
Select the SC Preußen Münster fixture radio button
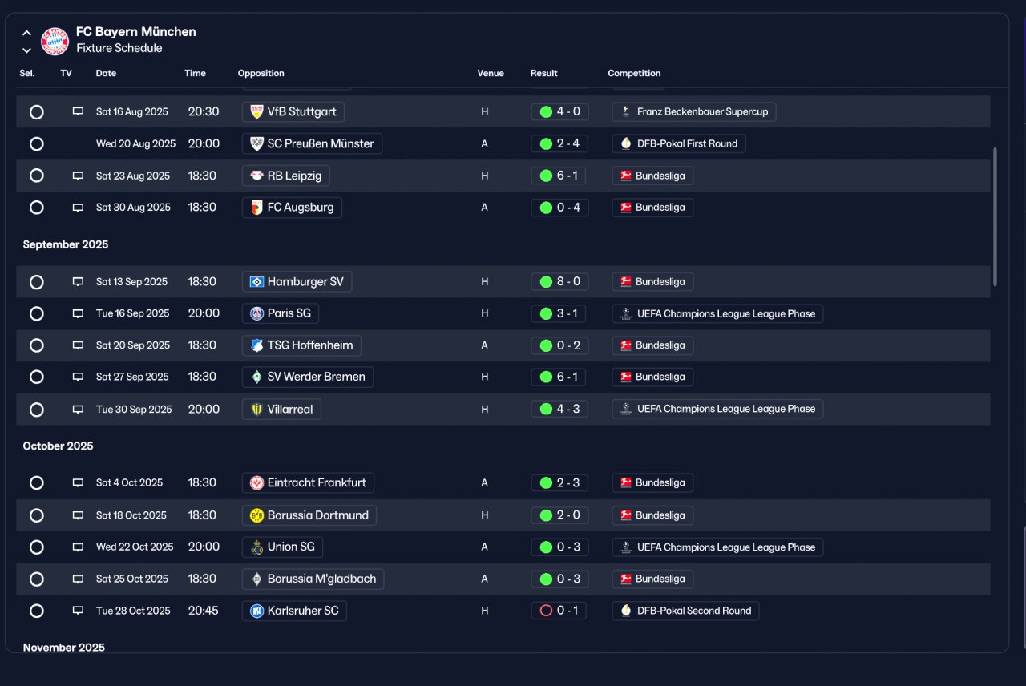36,144
